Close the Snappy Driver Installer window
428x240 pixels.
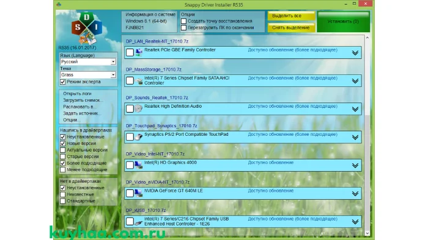[366, 4]
